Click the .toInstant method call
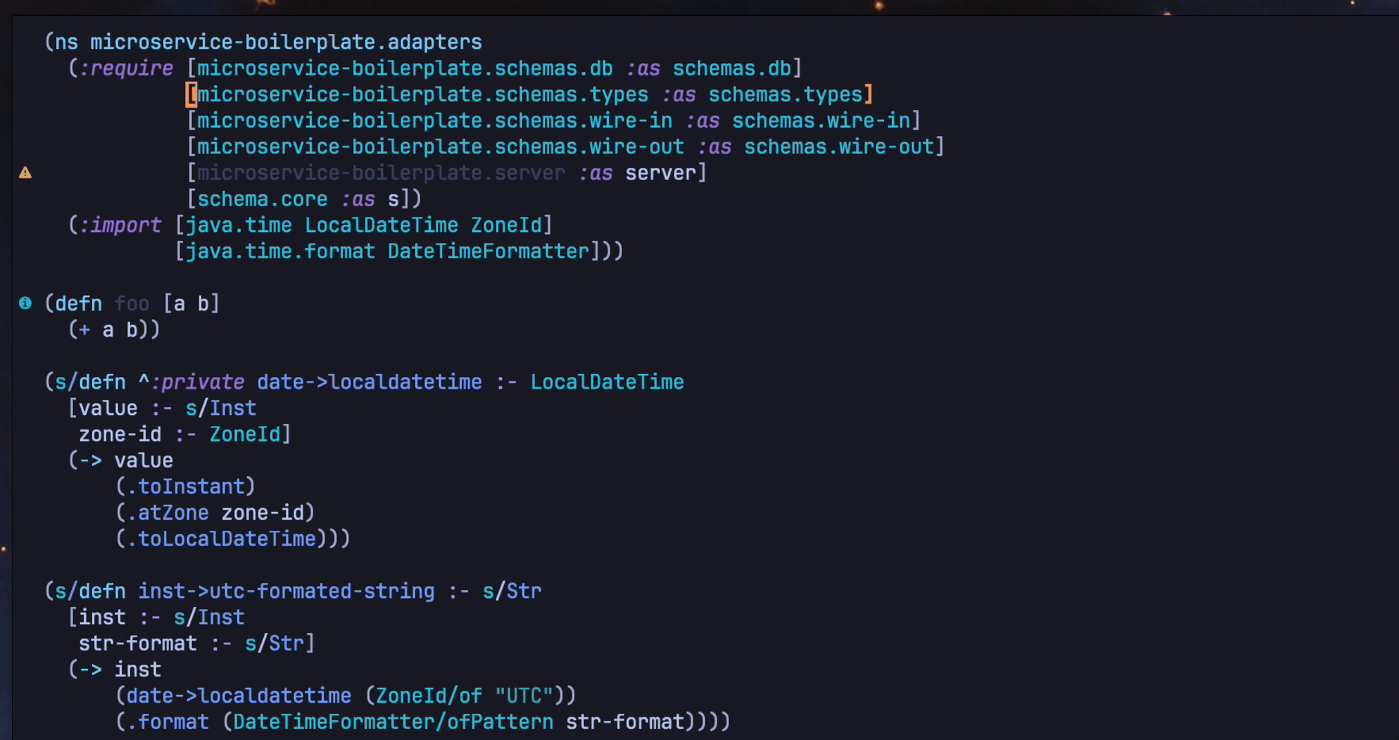The height and width of the screenshot is (740, 1399). pyautogui.click(x=186, y=487)
